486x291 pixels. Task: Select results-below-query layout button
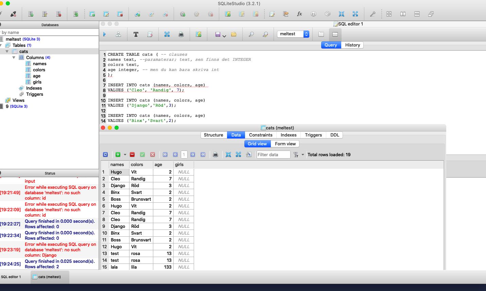[x=335, y=34]
